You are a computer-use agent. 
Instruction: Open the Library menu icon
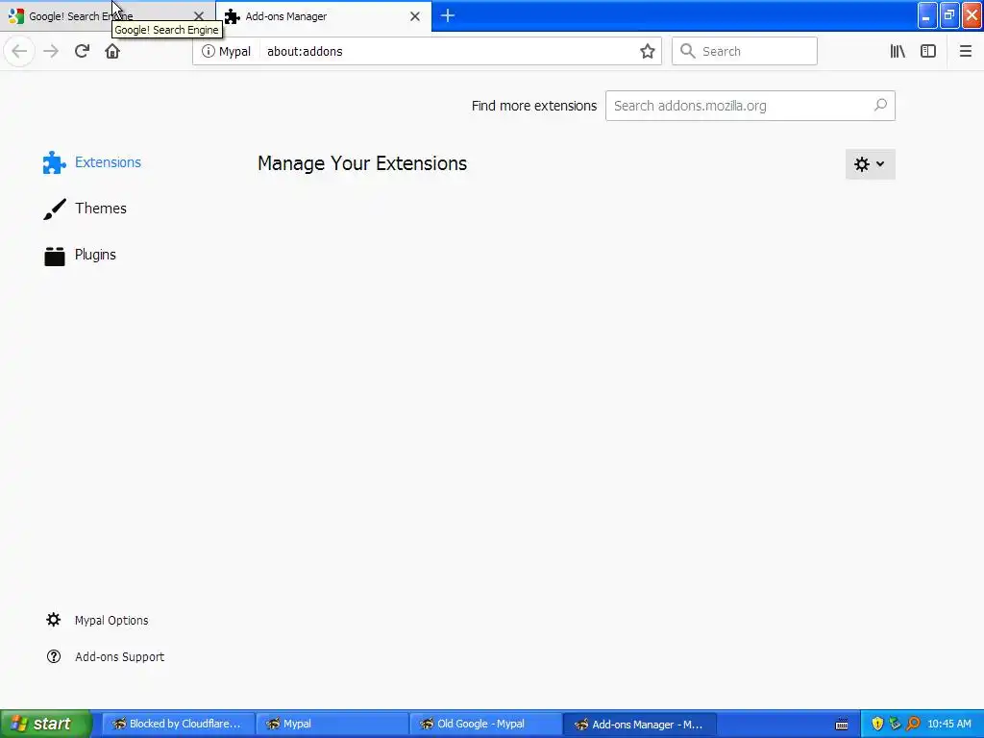(x=898, y=52)
